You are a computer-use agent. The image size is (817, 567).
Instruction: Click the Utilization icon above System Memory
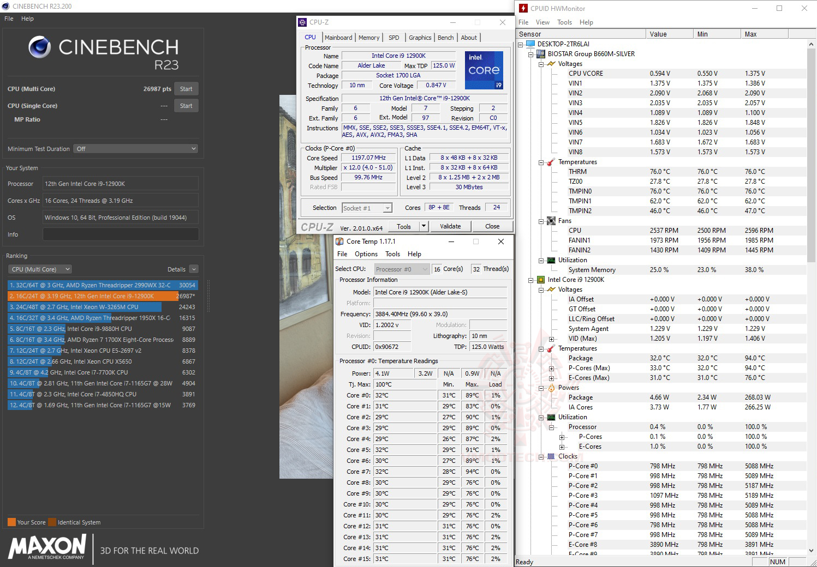(551, 260)
